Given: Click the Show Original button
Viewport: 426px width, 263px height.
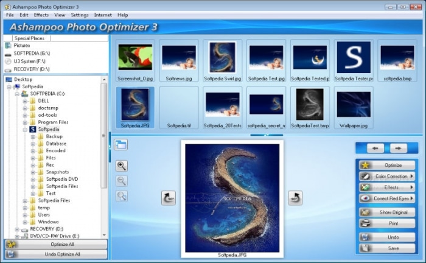Looking at the screenshot, I should (387, 212).
